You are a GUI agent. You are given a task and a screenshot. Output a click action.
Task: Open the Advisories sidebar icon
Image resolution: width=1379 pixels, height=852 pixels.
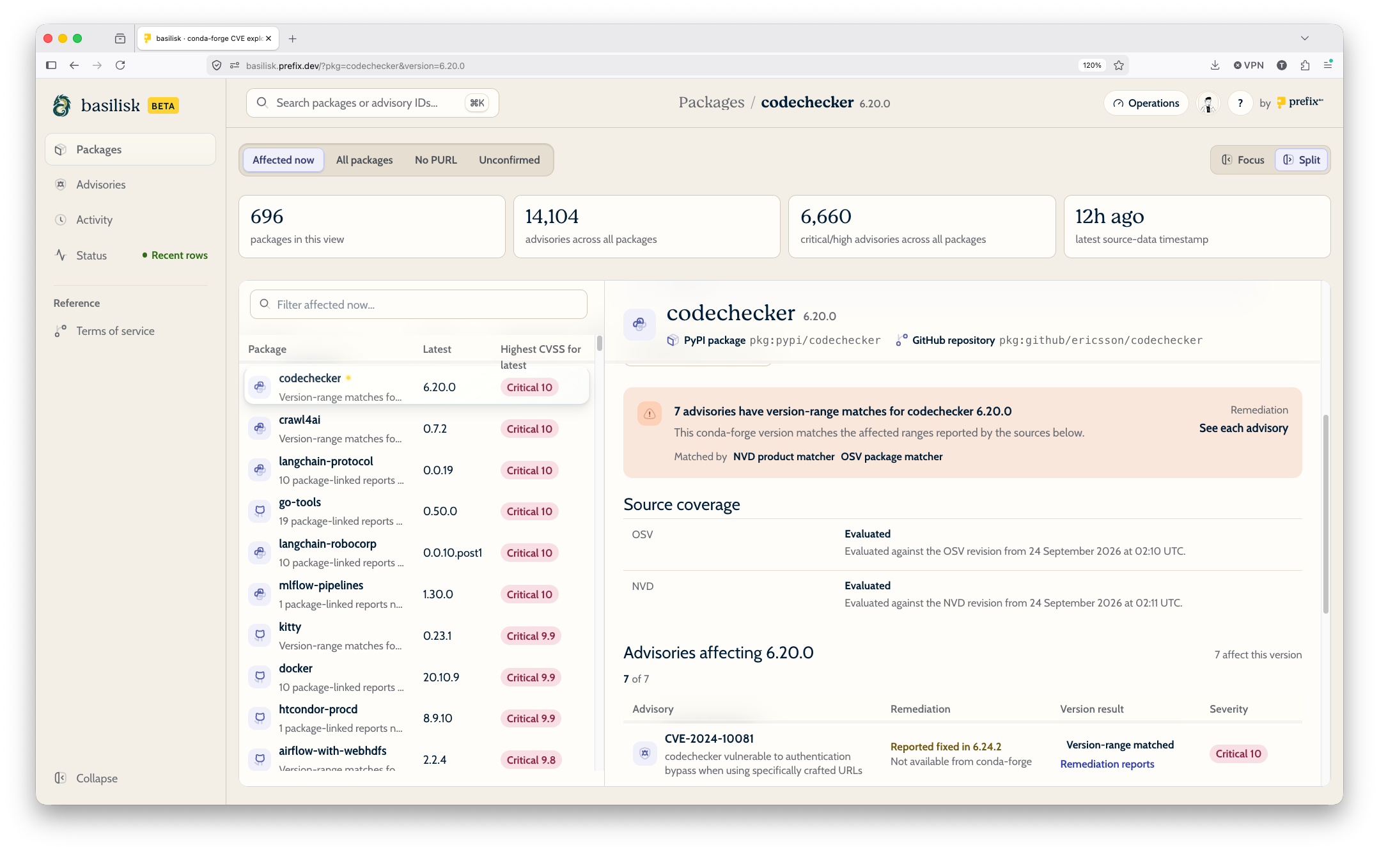pyautogui.click(x=61, y=185)
